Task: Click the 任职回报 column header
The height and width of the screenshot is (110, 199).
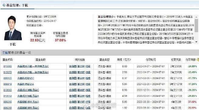Action: [x=190, y=60]
